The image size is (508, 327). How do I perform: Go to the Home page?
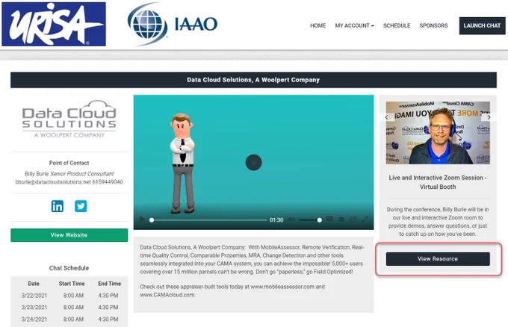coord(317,25)
